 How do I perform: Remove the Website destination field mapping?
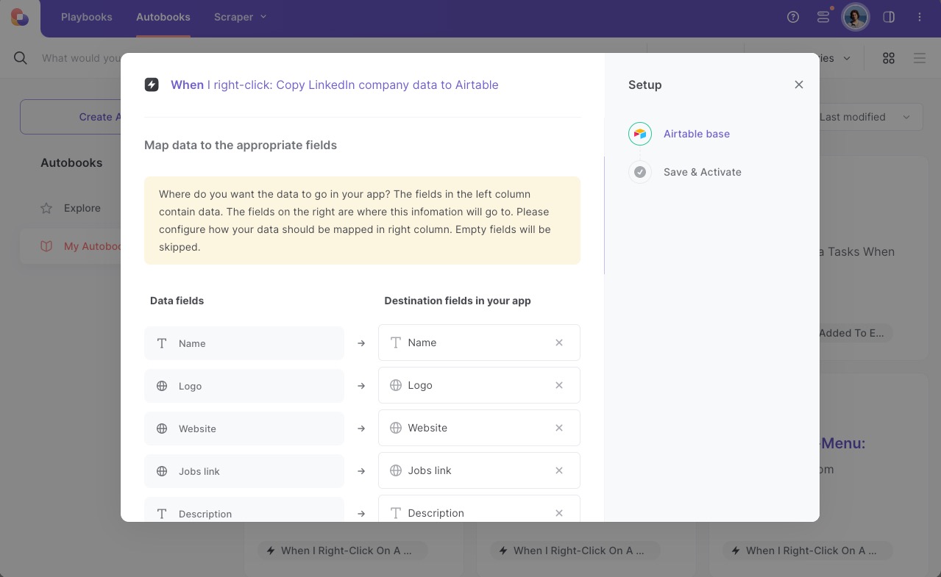[559, 428]
